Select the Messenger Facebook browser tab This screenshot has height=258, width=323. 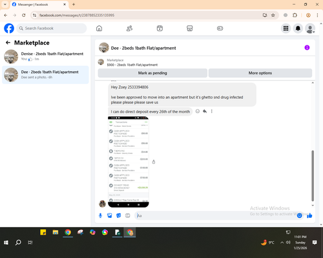[39, 5]
